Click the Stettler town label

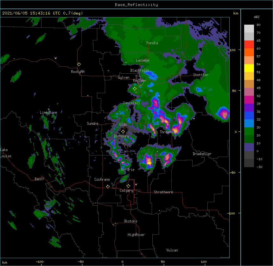pyautogui.click(x=200, y=75)
